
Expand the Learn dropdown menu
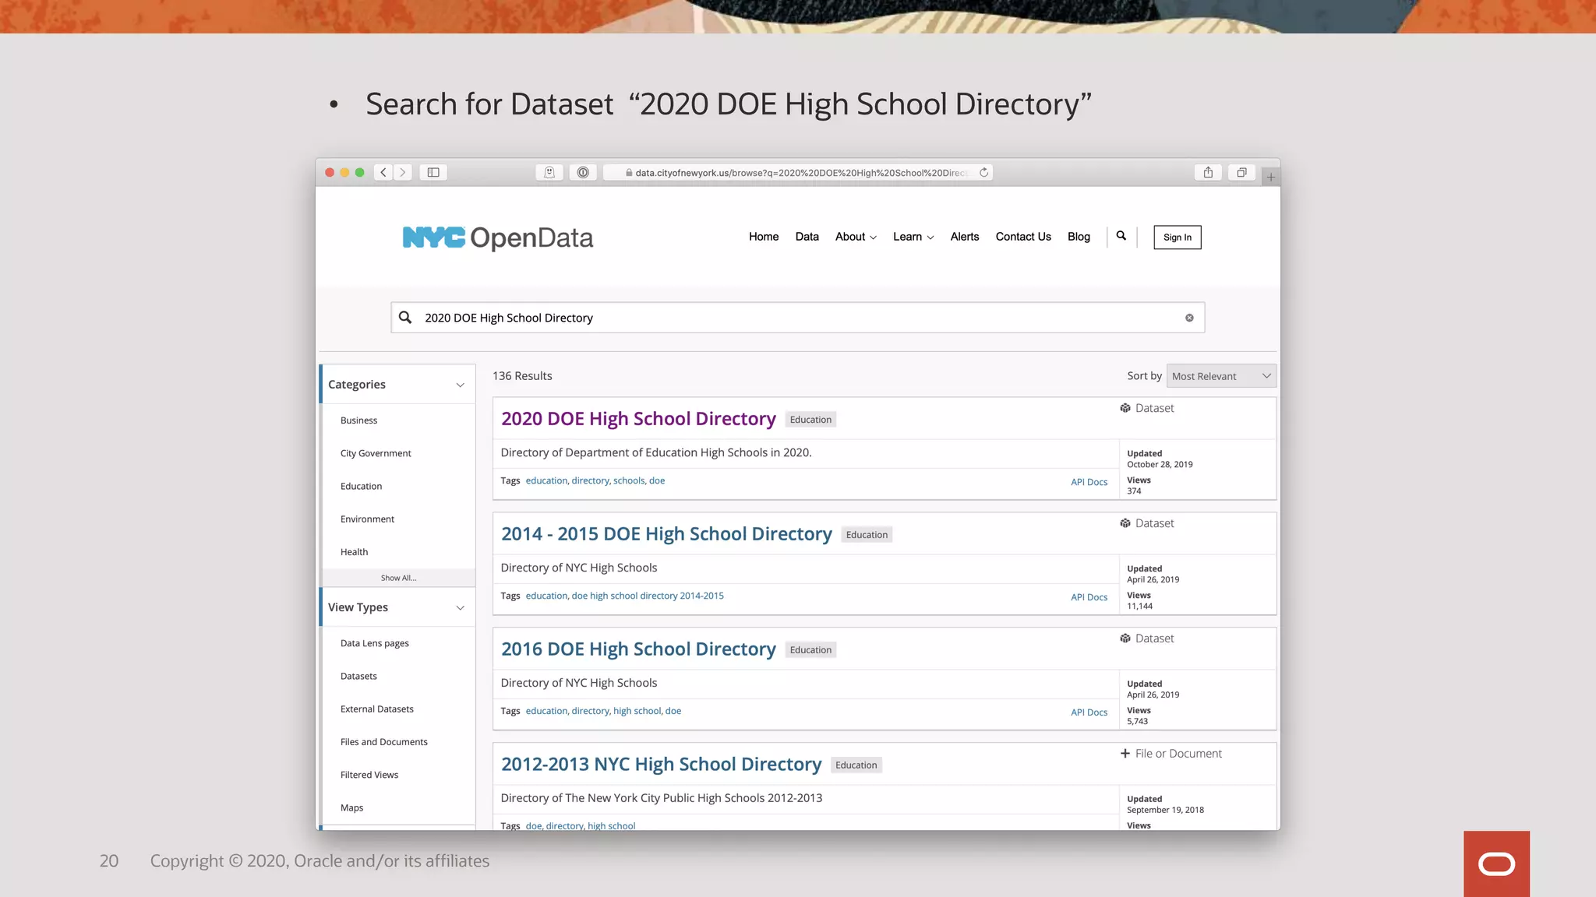(913, 237)
